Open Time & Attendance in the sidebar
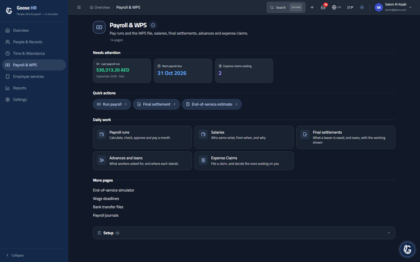The image size is (420, 262). tap(34, 53)
